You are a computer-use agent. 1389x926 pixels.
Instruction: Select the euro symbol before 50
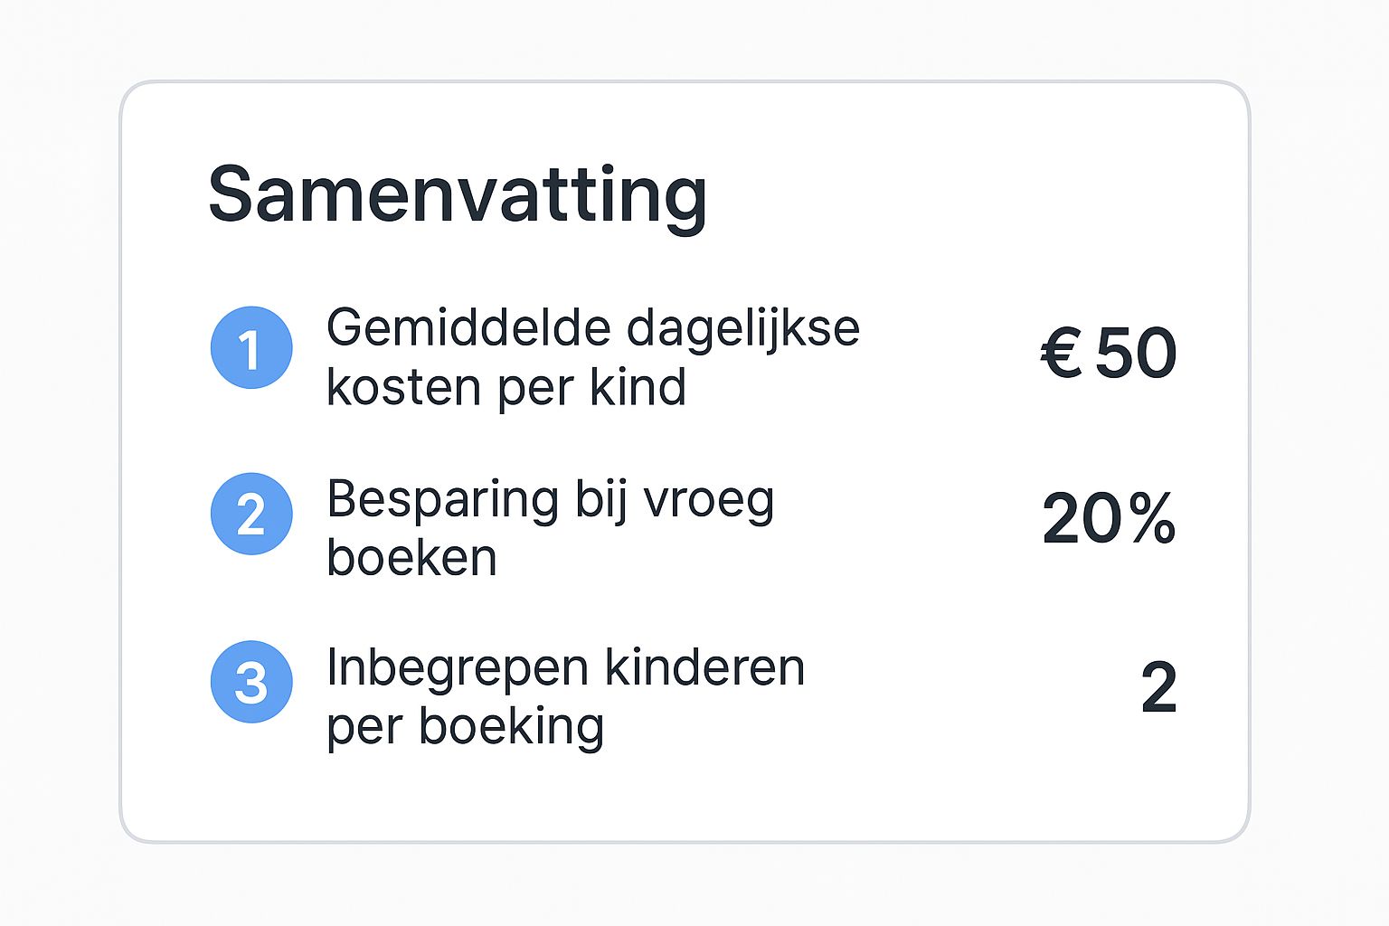pos(1062,353)
